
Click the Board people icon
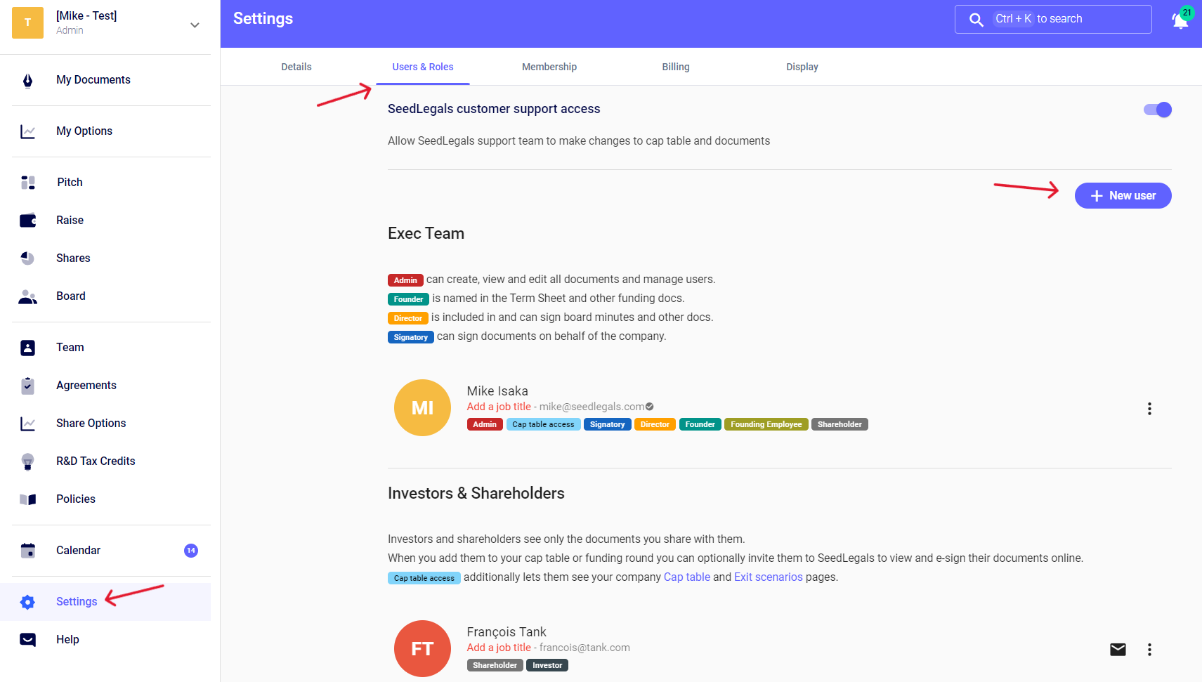28,296
